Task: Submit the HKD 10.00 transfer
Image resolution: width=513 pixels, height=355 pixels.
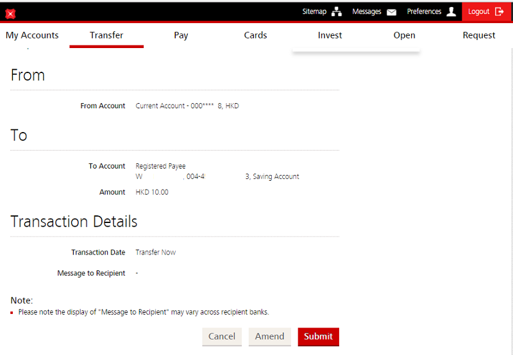Action: 318,336
